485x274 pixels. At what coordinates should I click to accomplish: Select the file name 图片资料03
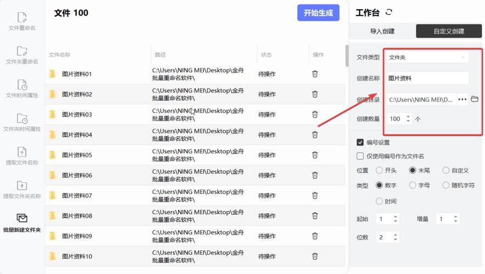coord(77,115)
